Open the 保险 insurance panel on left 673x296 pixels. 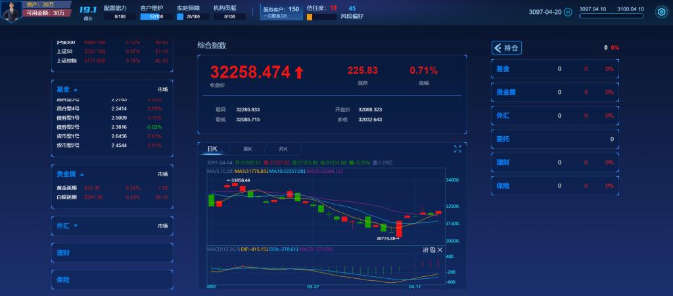tap(63, 280)
